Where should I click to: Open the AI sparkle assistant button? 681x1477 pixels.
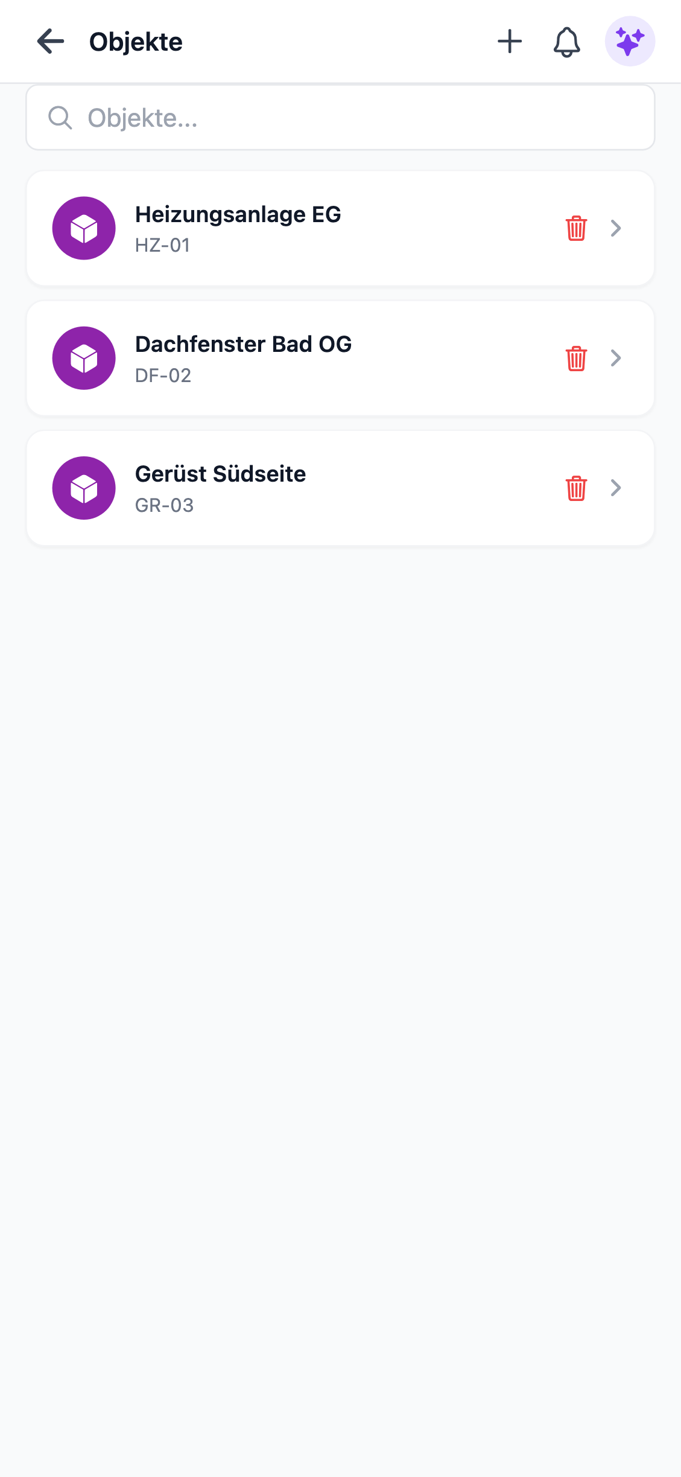click(x=630, y=42)
